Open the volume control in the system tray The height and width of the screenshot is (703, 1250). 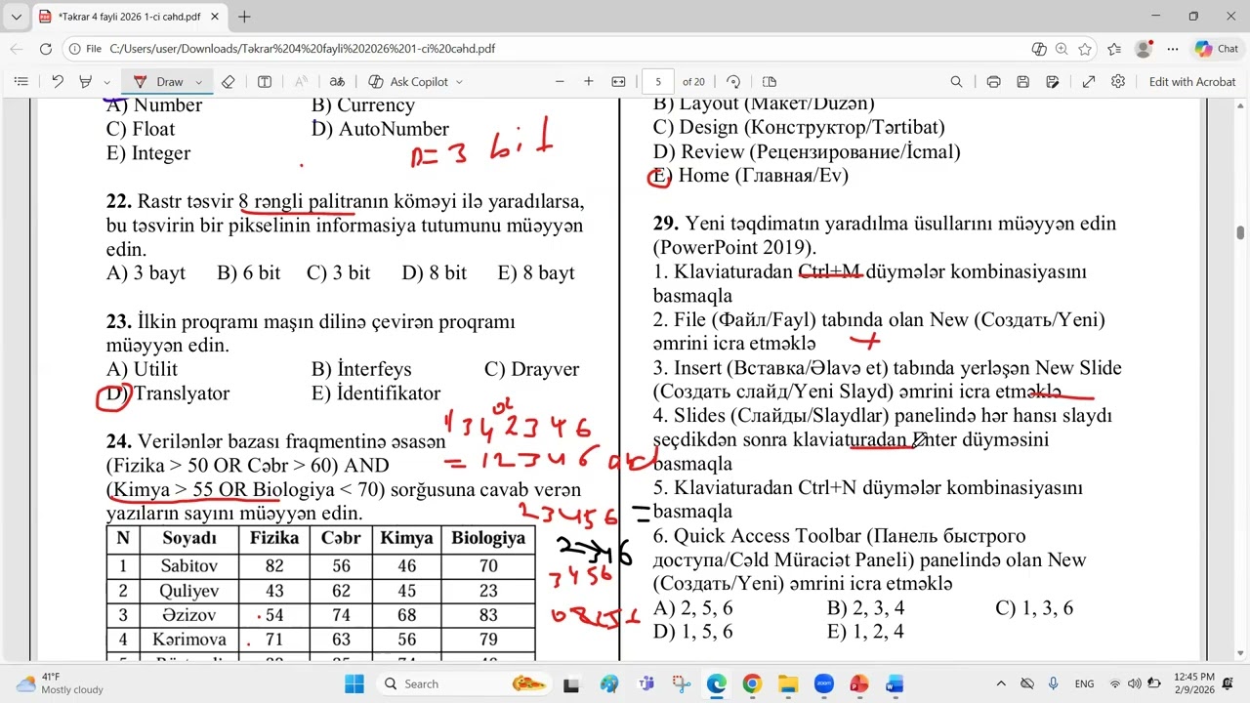click(1136, 683)
